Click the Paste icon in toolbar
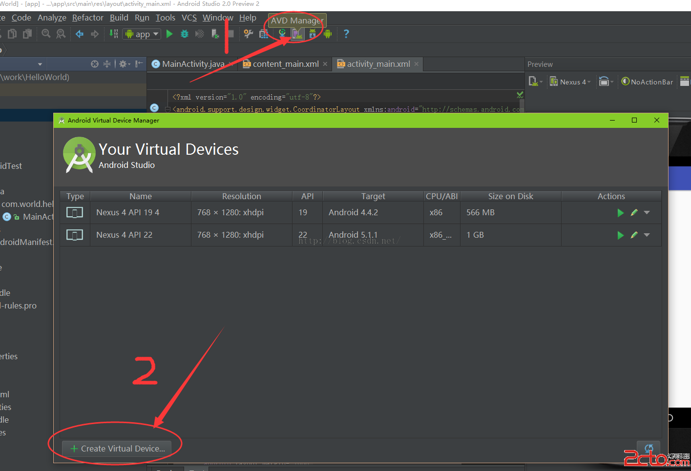691x471 pixels. 27,34
